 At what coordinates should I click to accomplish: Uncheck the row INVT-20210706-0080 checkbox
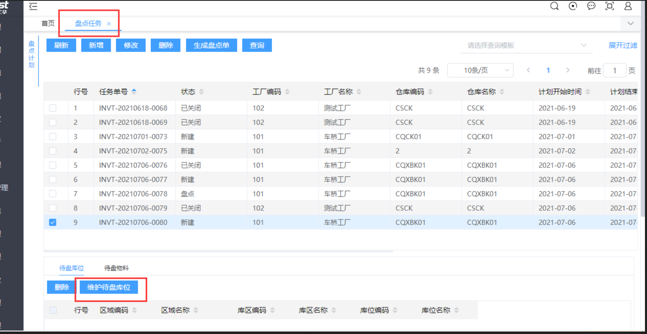pyautogui.click(x=53, y=223)
